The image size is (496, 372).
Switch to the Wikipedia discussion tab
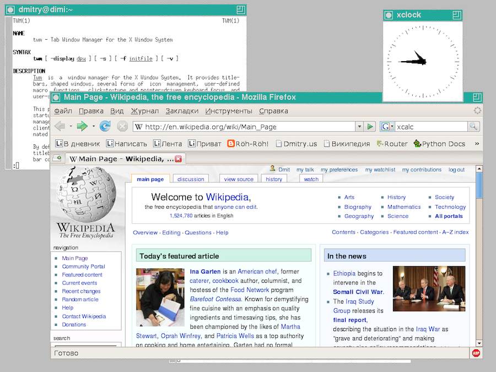pyautogui.click(x=191, y=179)
